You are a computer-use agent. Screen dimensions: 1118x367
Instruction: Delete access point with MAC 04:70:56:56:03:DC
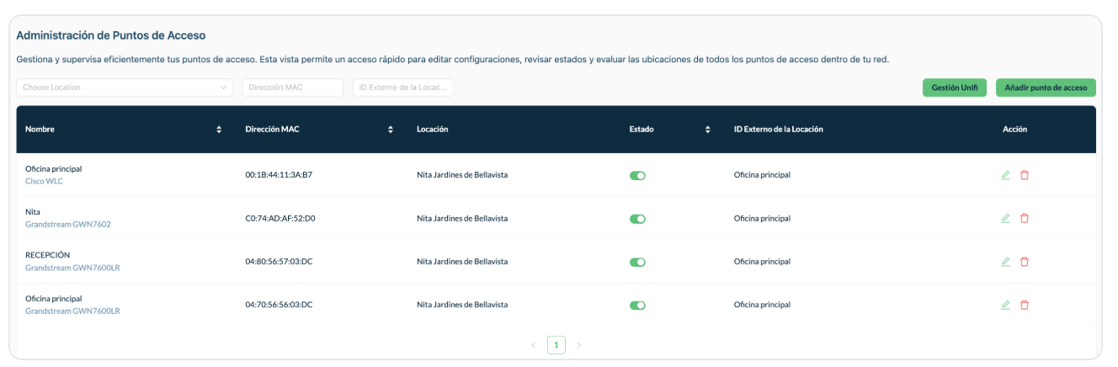[x=1025, y=305]
